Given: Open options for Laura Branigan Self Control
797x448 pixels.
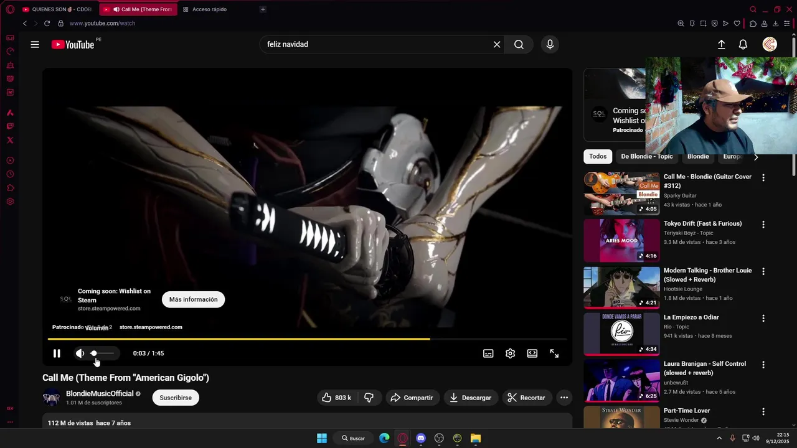Looking at the screenshot, I should coord(763,365).
